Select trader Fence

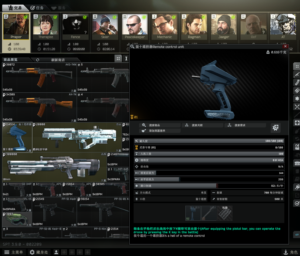pyautogui.click(x=75, y=26)
